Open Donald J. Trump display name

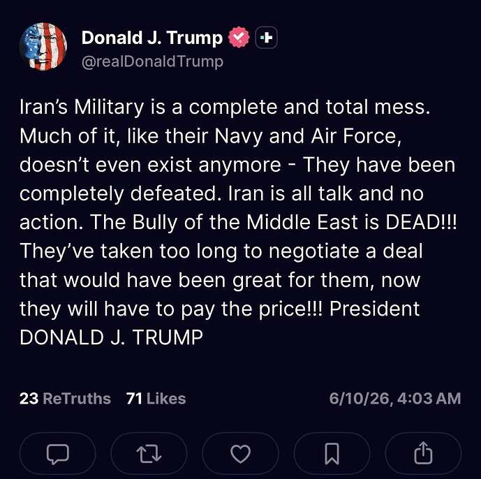[152, 38]
